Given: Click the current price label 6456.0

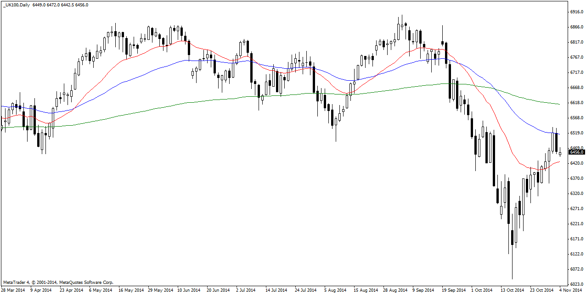Looking at the screenshot, I should pyautogui.click(x=576, y=152).
